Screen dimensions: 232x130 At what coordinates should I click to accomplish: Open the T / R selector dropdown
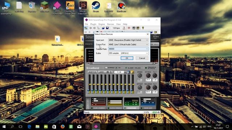(x=120, y=72)
